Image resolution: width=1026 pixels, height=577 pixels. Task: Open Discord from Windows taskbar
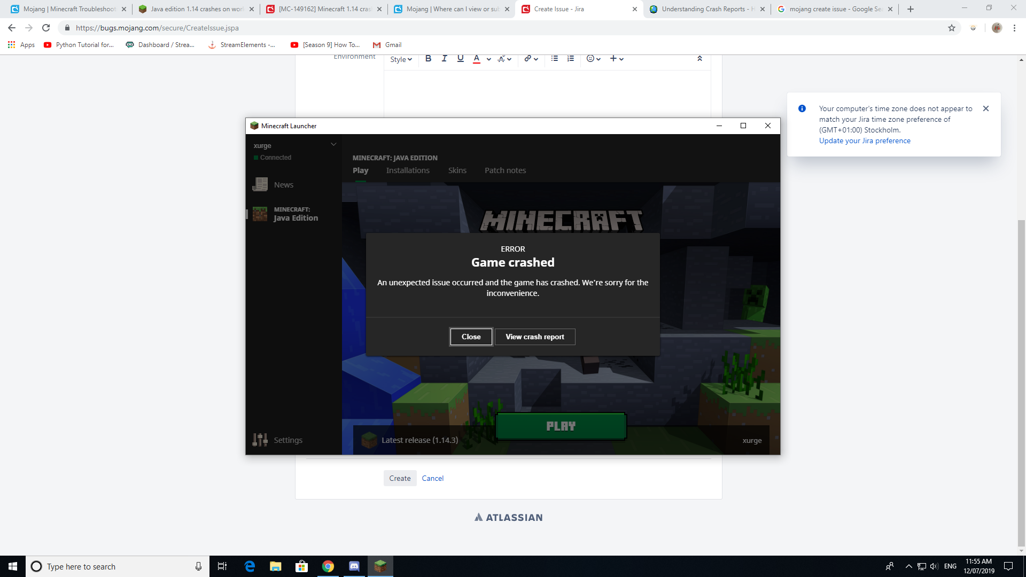coord(354,566)
